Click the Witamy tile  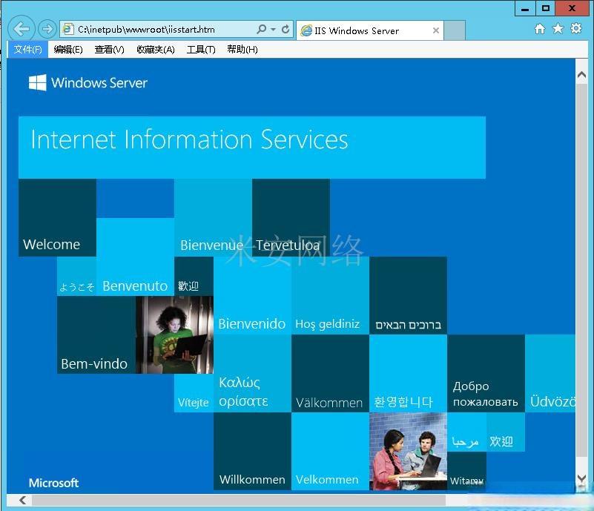pyautogui.click(x=466, y=471)
